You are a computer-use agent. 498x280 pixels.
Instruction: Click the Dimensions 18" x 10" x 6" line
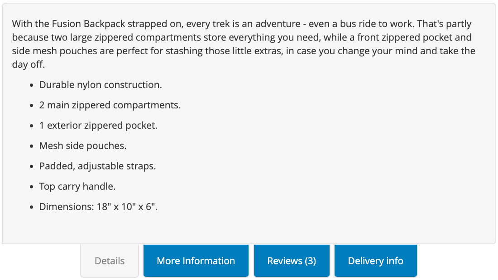point(98,206)
